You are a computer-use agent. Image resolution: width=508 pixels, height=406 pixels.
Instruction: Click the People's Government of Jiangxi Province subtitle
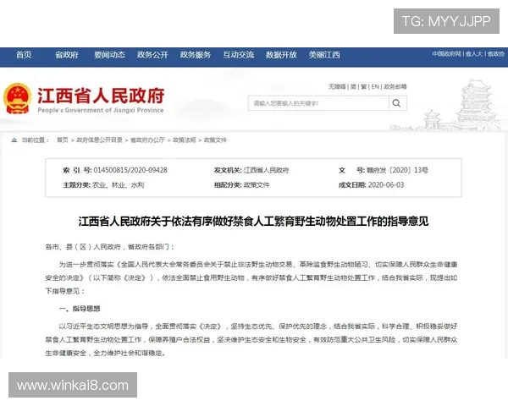[x=101, y=110]
